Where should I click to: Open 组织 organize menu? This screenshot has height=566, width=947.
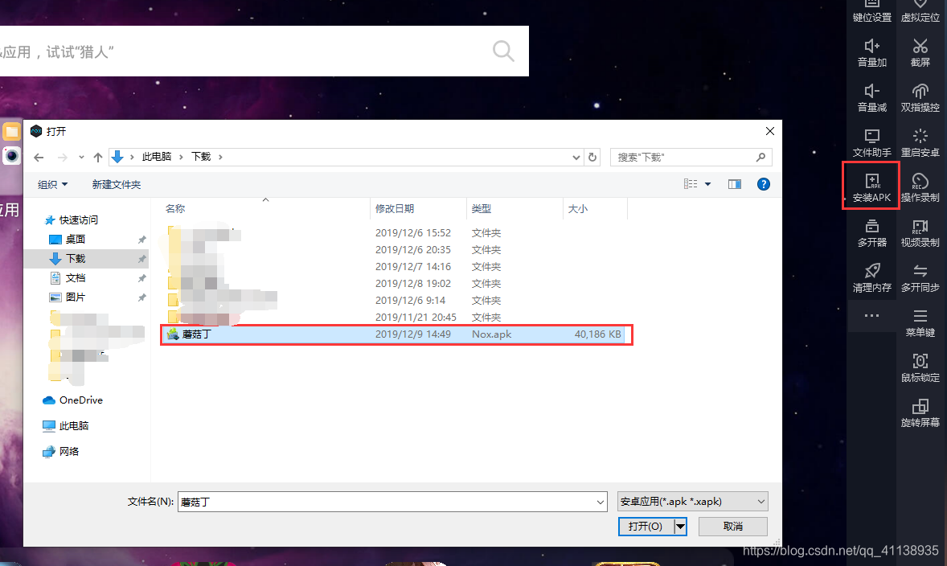tap(52, 185)
